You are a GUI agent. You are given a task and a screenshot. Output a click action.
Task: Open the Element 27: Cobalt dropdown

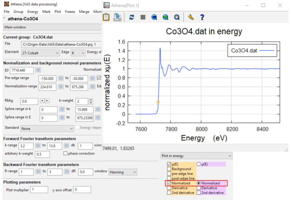(x=40, y=53)
